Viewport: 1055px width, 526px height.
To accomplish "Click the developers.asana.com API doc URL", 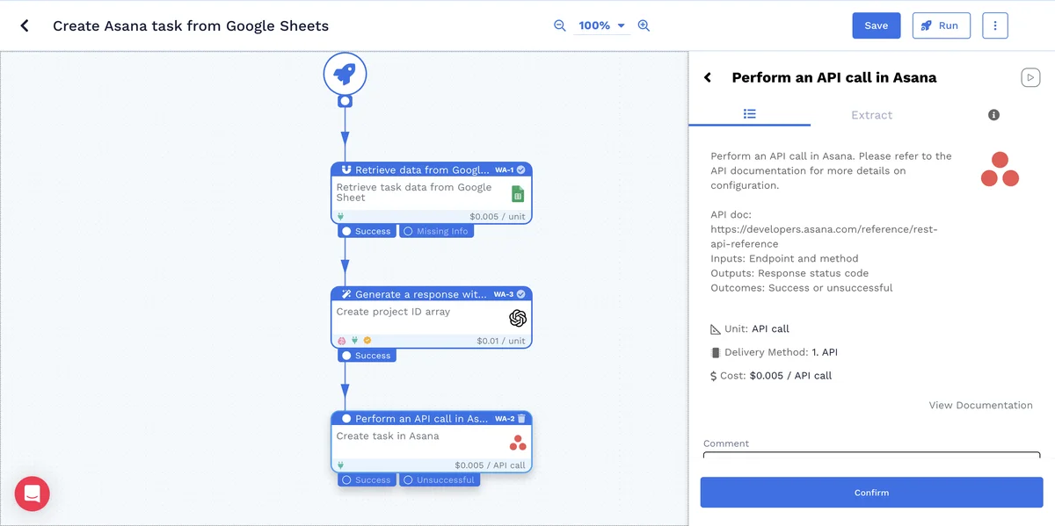I will coord(824,236).
